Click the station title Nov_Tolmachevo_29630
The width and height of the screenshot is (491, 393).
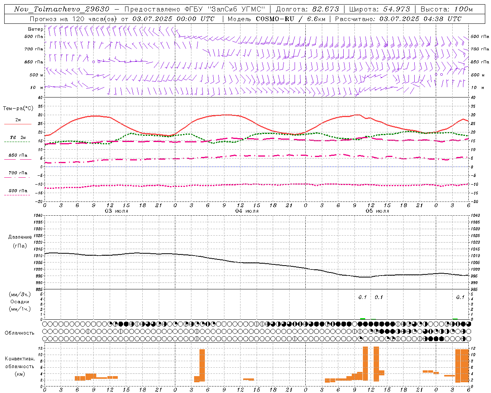click(x=62, y=9)
